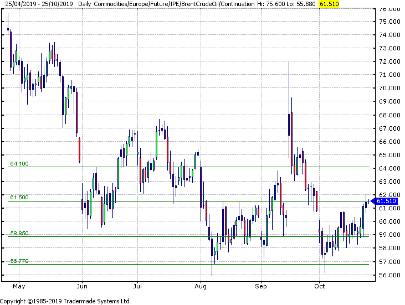Click the Sep label on time axis
The height and width of the screenshot is (305, 405).
coord(261,286)
